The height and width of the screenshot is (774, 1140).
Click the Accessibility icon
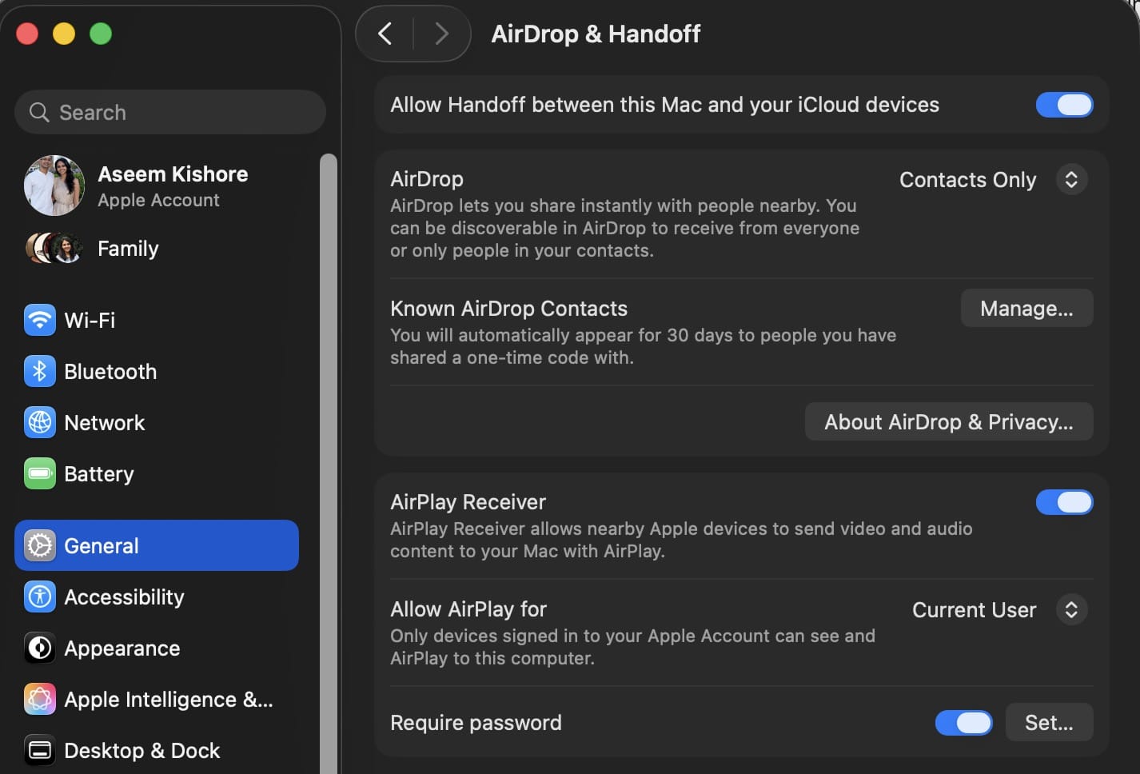[40, 597]
